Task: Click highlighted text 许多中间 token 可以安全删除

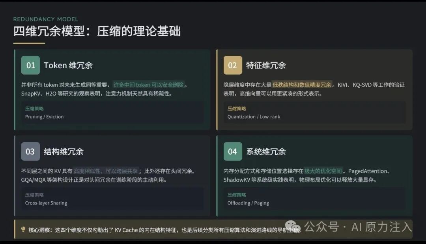Action: point(148,85)
